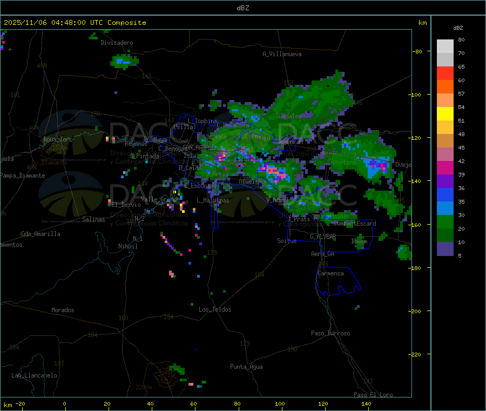Select the dark green 10–20 dBZ legend band

coord(445,235)
